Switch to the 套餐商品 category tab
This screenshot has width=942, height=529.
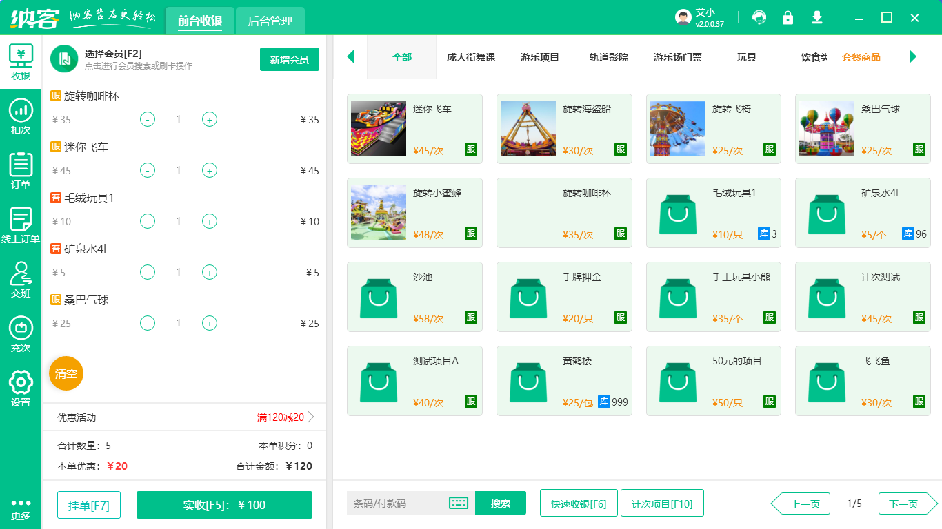(x=861, y=59)
